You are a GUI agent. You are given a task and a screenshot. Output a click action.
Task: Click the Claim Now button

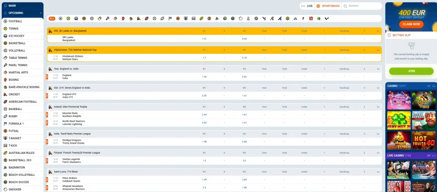tap(411, 24)
